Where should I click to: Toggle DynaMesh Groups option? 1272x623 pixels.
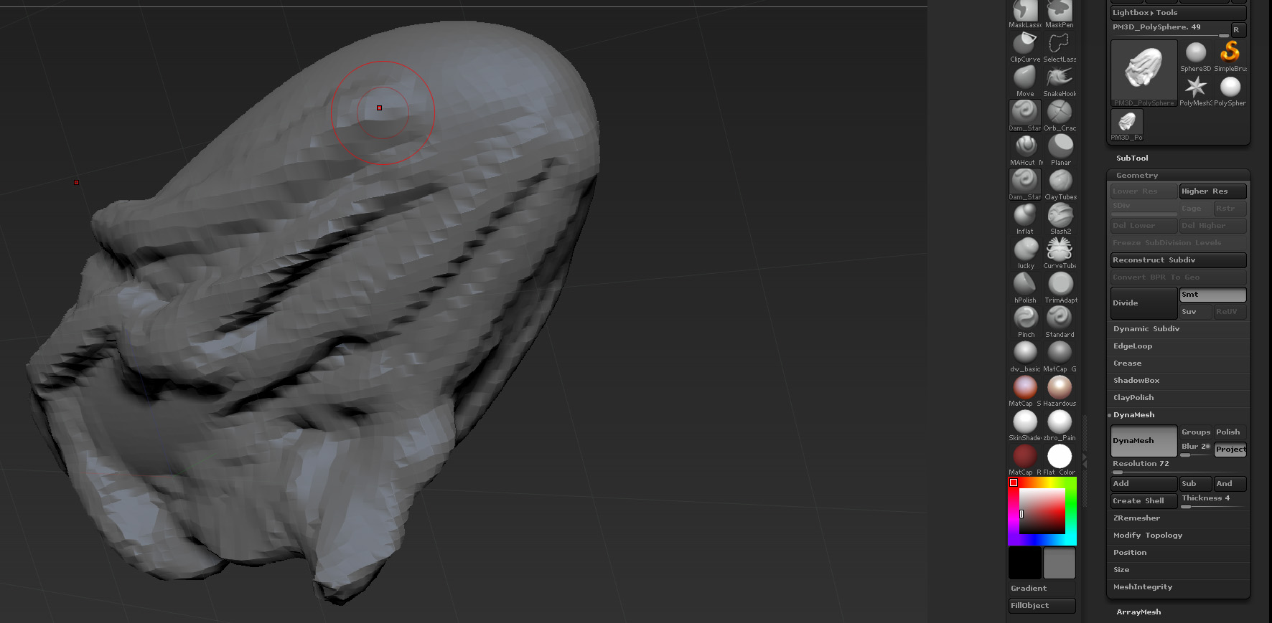click(x=1196, y=432)
